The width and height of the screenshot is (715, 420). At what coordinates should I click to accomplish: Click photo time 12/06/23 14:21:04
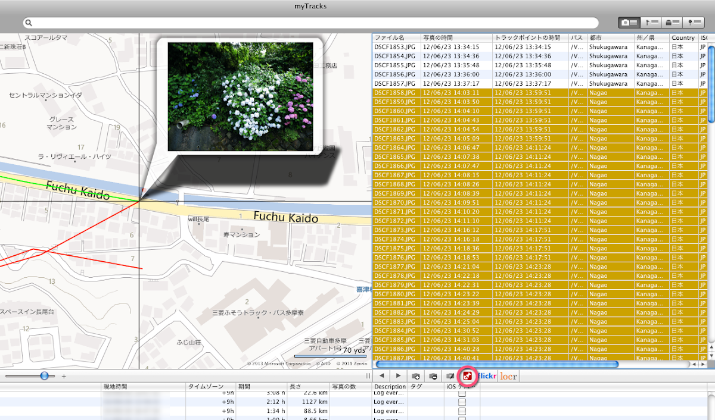[451, 267]
